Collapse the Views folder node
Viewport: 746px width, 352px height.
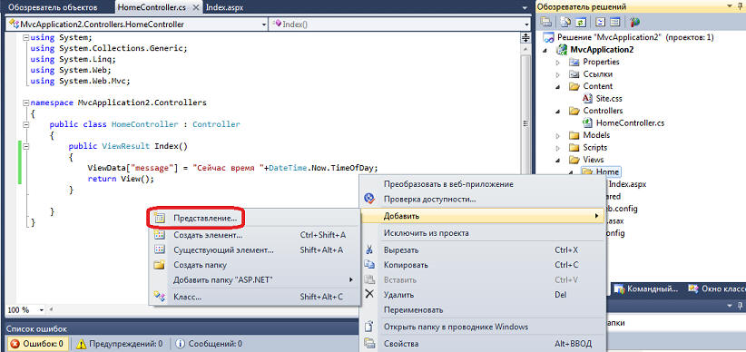point(558,160)
